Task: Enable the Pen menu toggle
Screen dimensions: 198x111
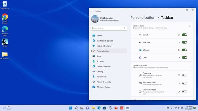Action: [x=184, y=75]
